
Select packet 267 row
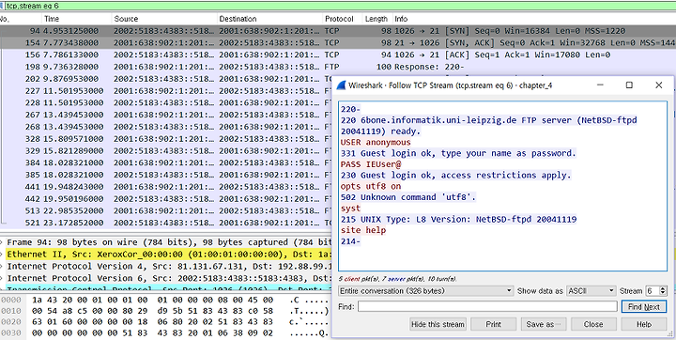(165, 115)
